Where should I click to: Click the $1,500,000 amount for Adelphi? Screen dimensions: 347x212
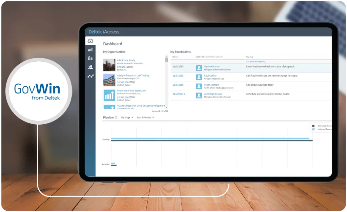(123, 82)
